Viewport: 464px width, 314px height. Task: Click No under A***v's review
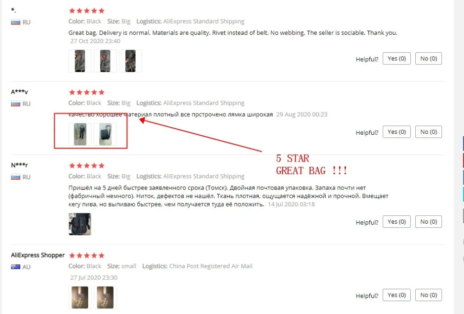point(428,132)
